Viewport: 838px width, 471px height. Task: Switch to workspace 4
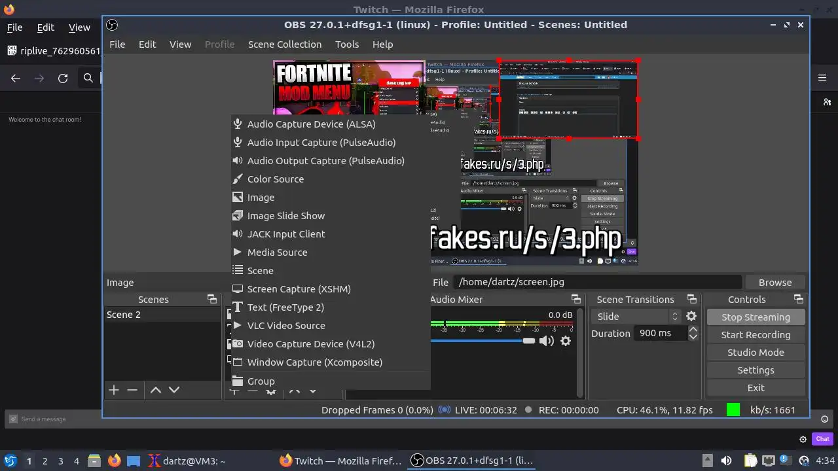(77, 461)
